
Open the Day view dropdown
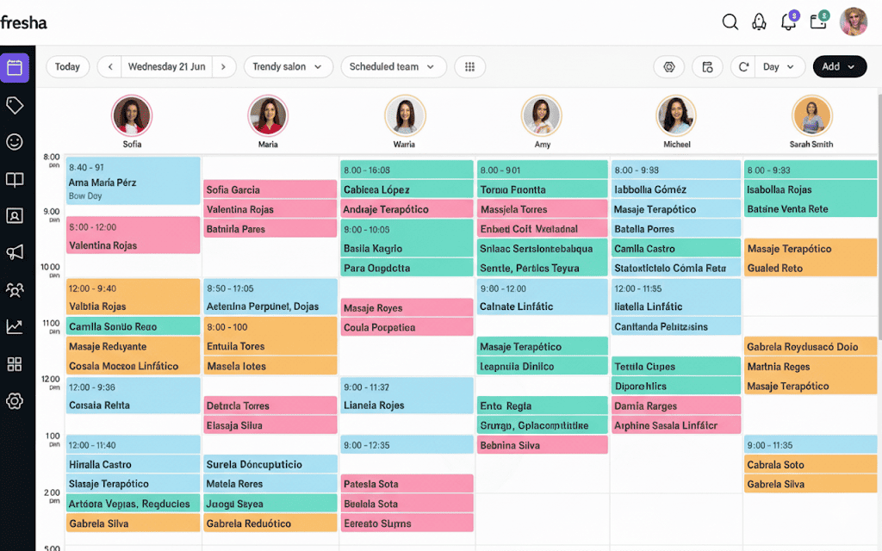(781, 67)
